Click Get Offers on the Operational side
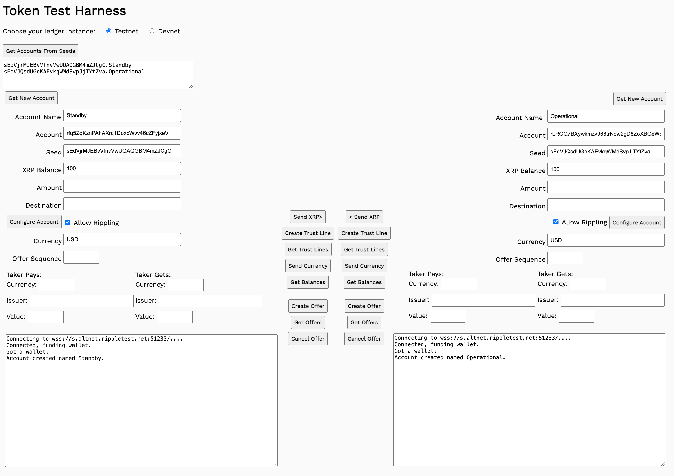Image resolution: width=674 pixels, height=476 pixels. click(x=364, y=322)
